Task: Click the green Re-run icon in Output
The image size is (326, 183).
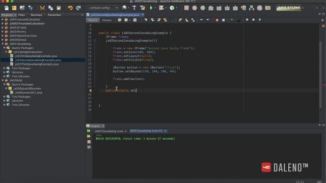Action: pyautogui.click(x=89, y=131)
